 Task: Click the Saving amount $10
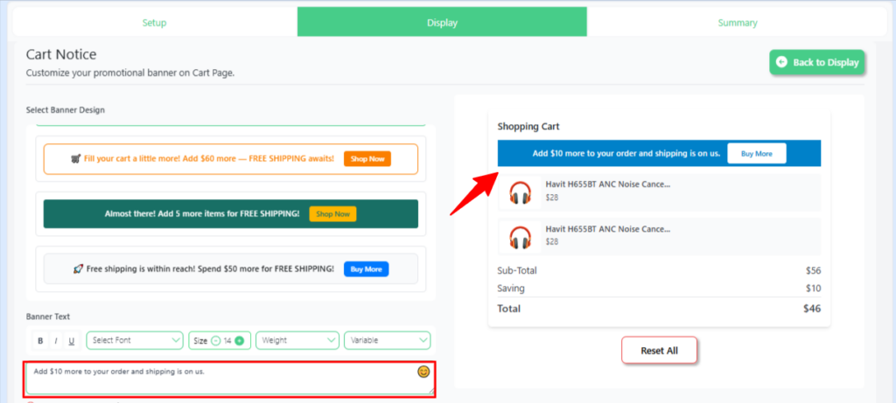[813, 288]
